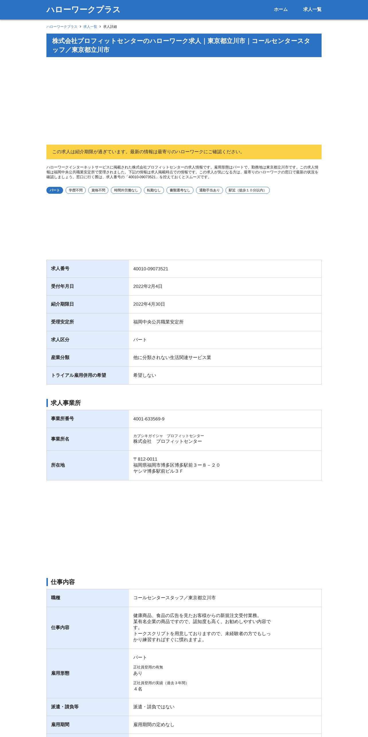Click the company name 株式会社 プロフィットセンター
Image resolution: width=368 pixels, height=737 pixels.
click(168, 441)
